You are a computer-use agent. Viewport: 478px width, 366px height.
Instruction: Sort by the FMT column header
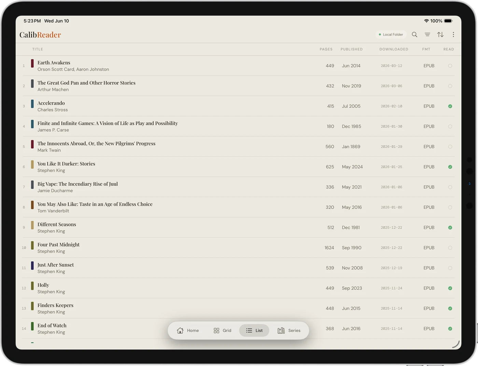[x=426, y=49]
